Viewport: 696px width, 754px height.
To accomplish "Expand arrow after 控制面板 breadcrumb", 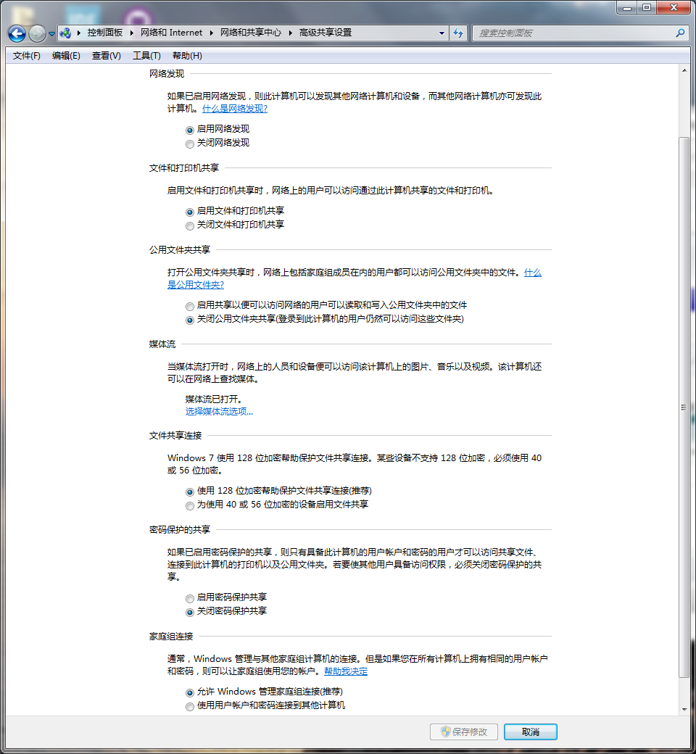I will point(131,33).
